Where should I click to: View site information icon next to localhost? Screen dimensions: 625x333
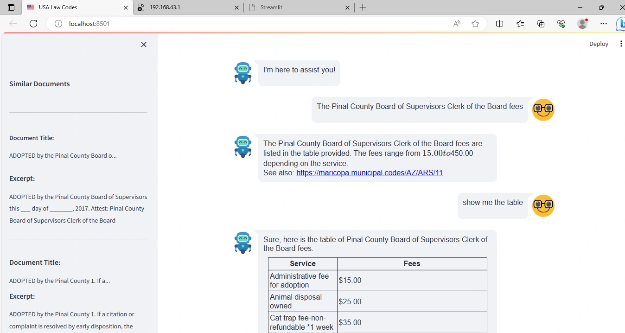tap(58, 24)
